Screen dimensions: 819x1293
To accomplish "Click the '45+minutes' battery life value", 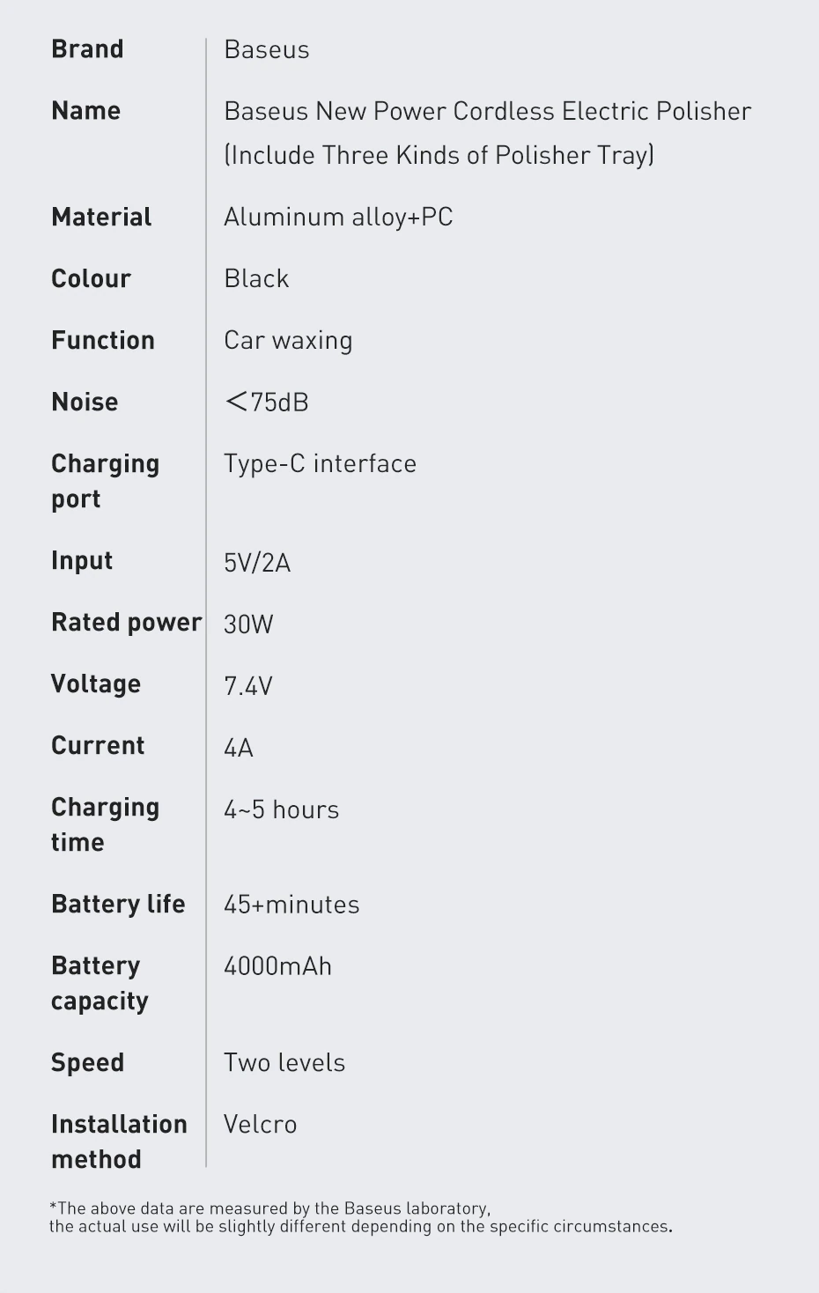I will click(291, 905).
